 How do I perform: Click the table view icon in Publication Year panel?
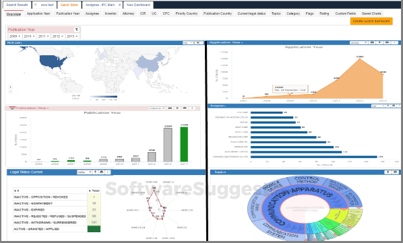pos(170,108)
